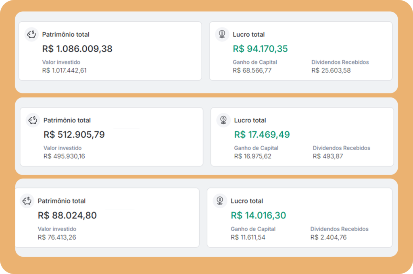Click money plant icon beside R$ 94.170,35
Viewport: 413px width, 274px height.
tap(222, 34)
